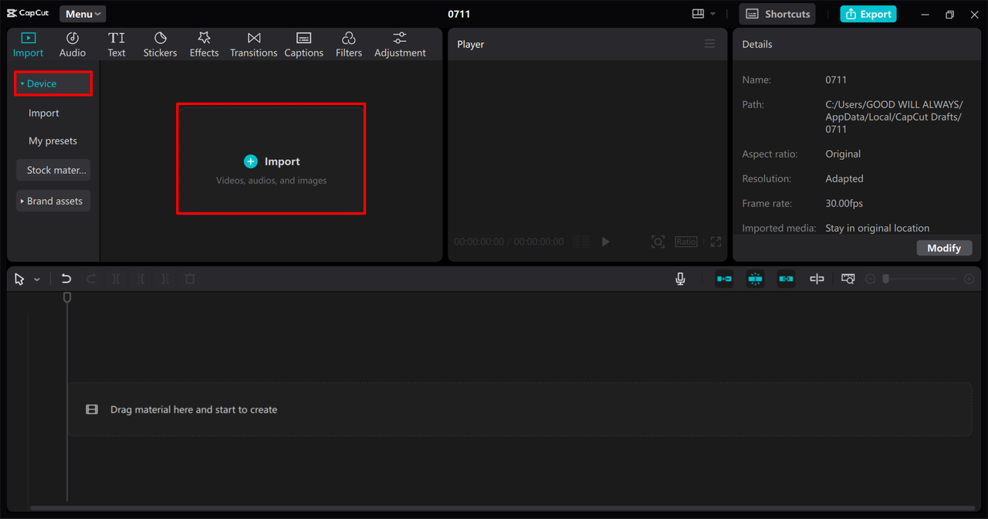Collapse the Device section

pyautogui.click(x=53, y=83)
